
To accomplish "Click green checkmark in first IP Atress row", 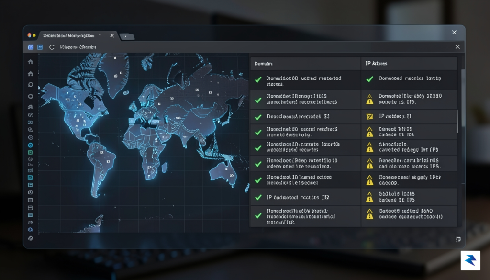I will [x=370, y=79].
